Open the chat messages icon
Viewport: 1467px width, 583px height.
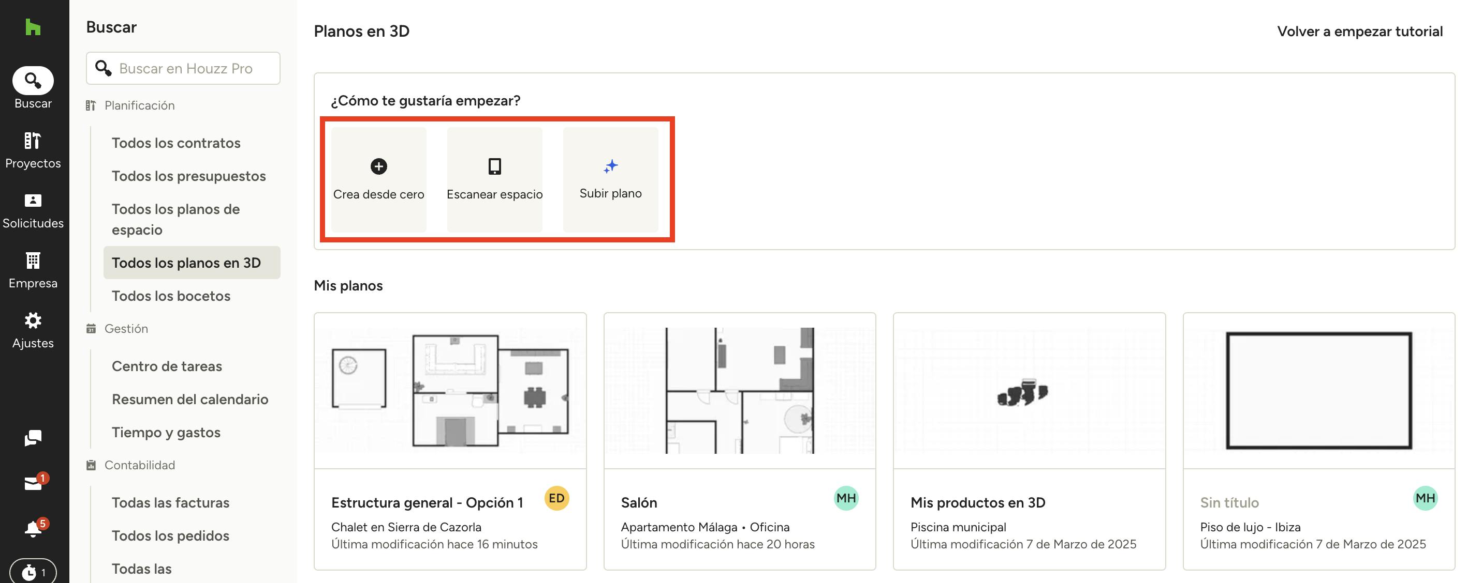pyautogui.click(x=33, y=437)
